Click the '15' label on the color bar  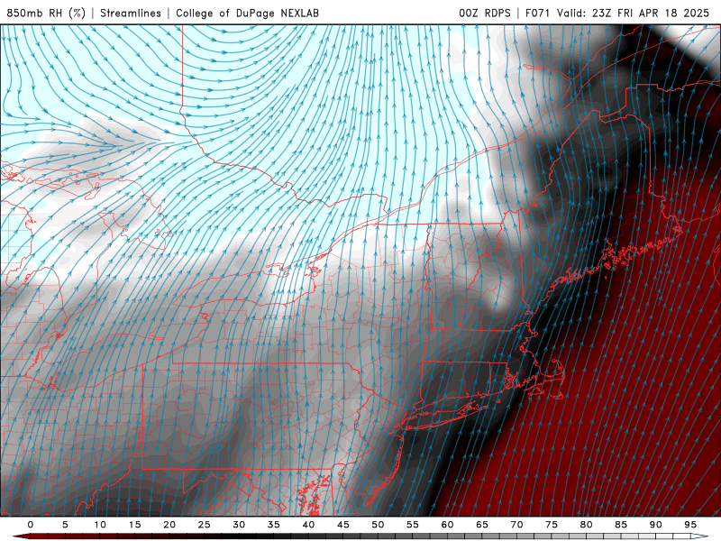point(134,525)
